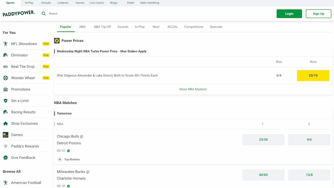Click the Promotions gift icon
This screenshot has height=188, width=334.
[x=6, y=89]
